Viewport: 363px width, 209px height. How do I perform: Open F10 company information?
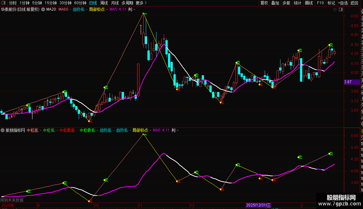pyautogui.click(x=320, y=3)
